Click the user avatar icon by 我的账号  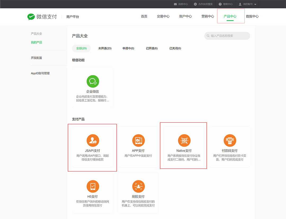[240, 4]
